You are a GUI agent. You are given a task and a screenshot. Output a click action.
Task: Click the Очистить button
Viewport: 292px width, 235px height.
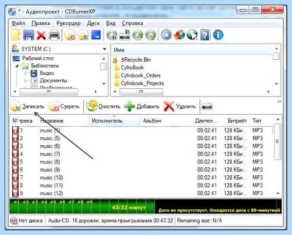click(x=103, y=106)
